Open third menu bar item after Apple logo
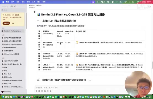The height and width of the screenshot is (99, 153). [18, 2]
